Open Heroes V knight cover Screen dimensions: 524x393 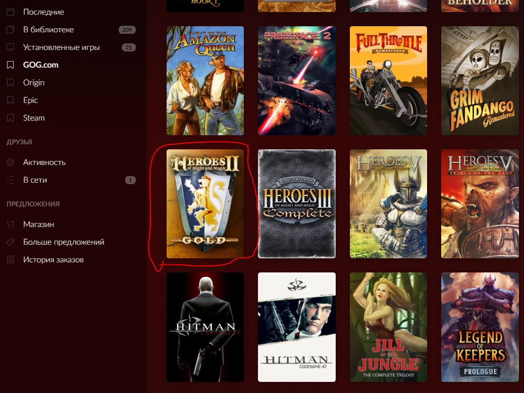pos(388,204)
